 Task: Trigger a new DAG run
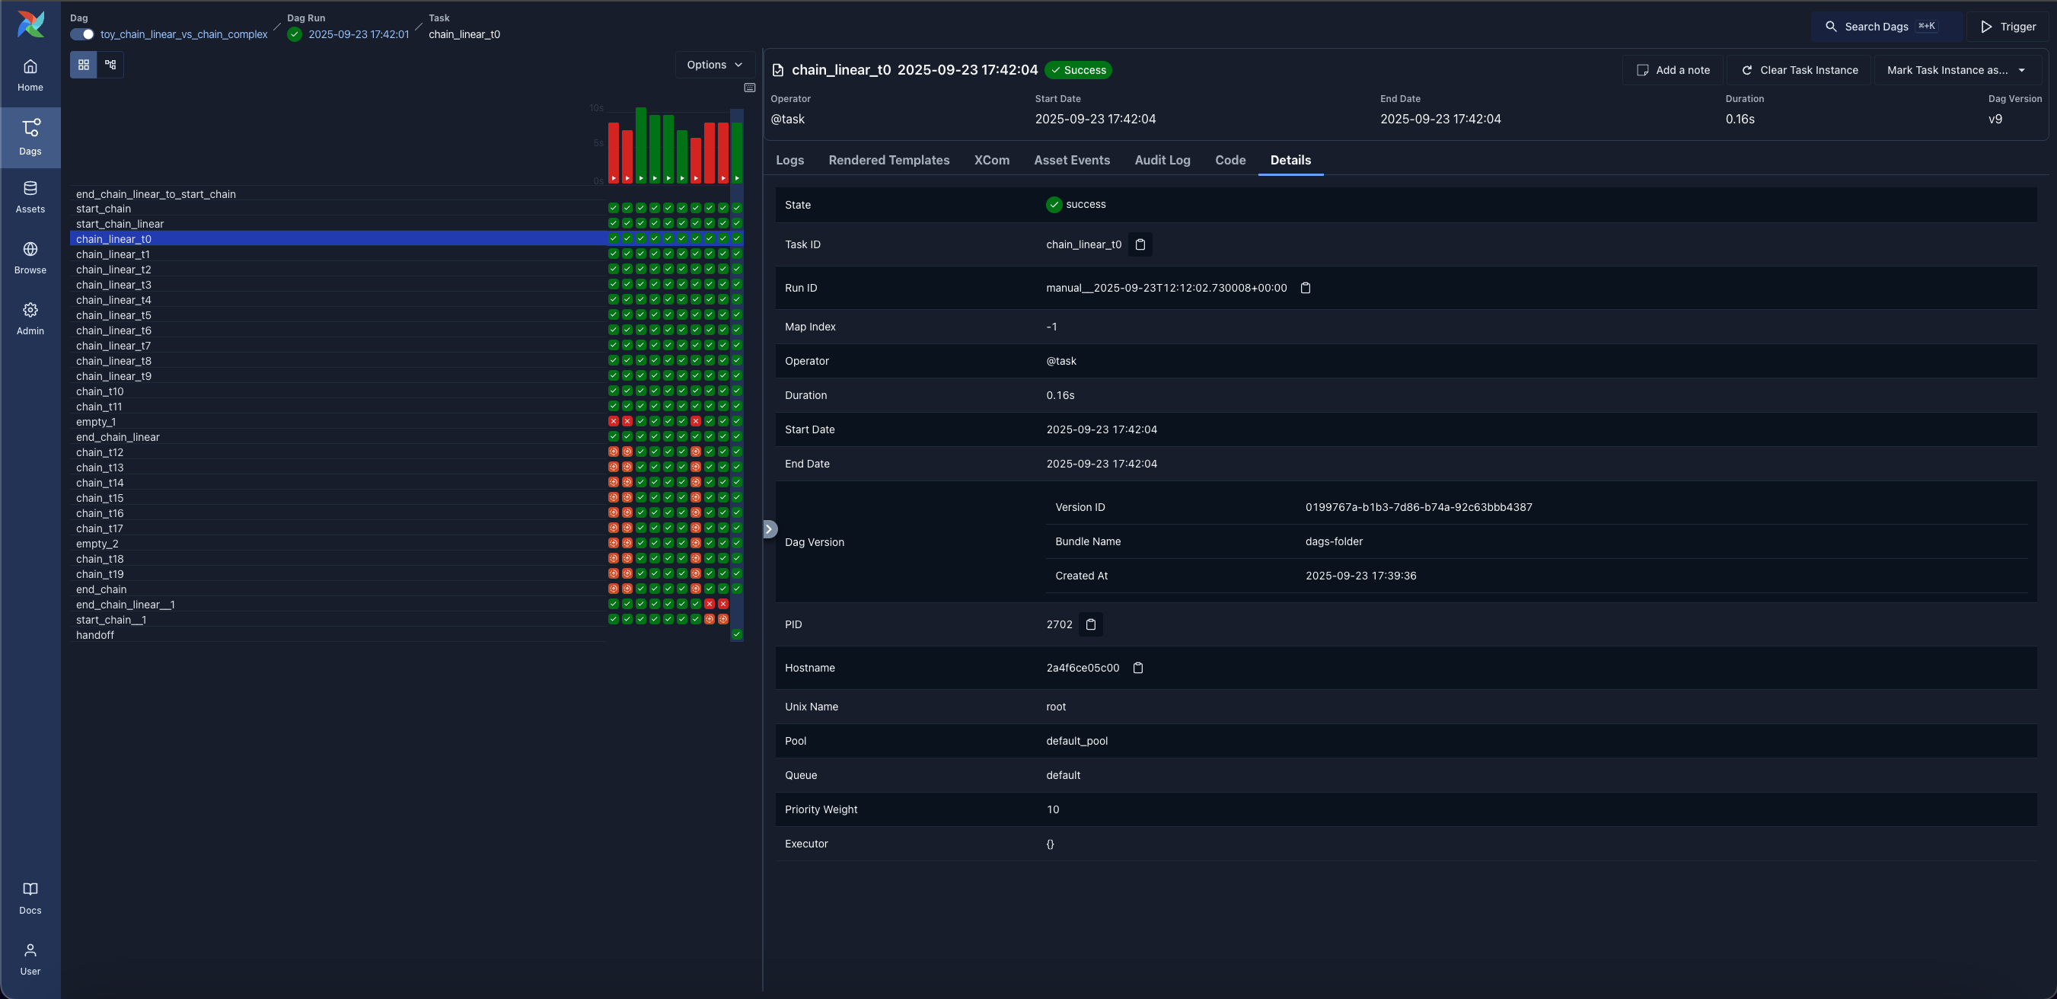point(2009,27)
